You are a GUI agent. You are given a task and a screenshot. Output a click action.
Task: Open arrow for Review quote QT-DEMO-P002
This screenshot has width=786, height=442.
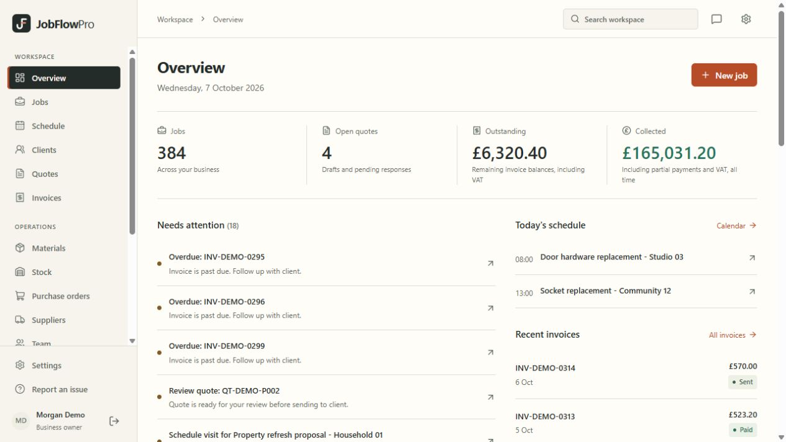[490, 397]
